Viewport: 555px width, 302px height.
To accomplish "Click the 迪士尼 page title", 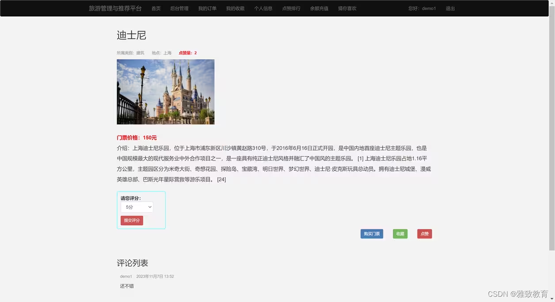I will click(x=131, y=35).
